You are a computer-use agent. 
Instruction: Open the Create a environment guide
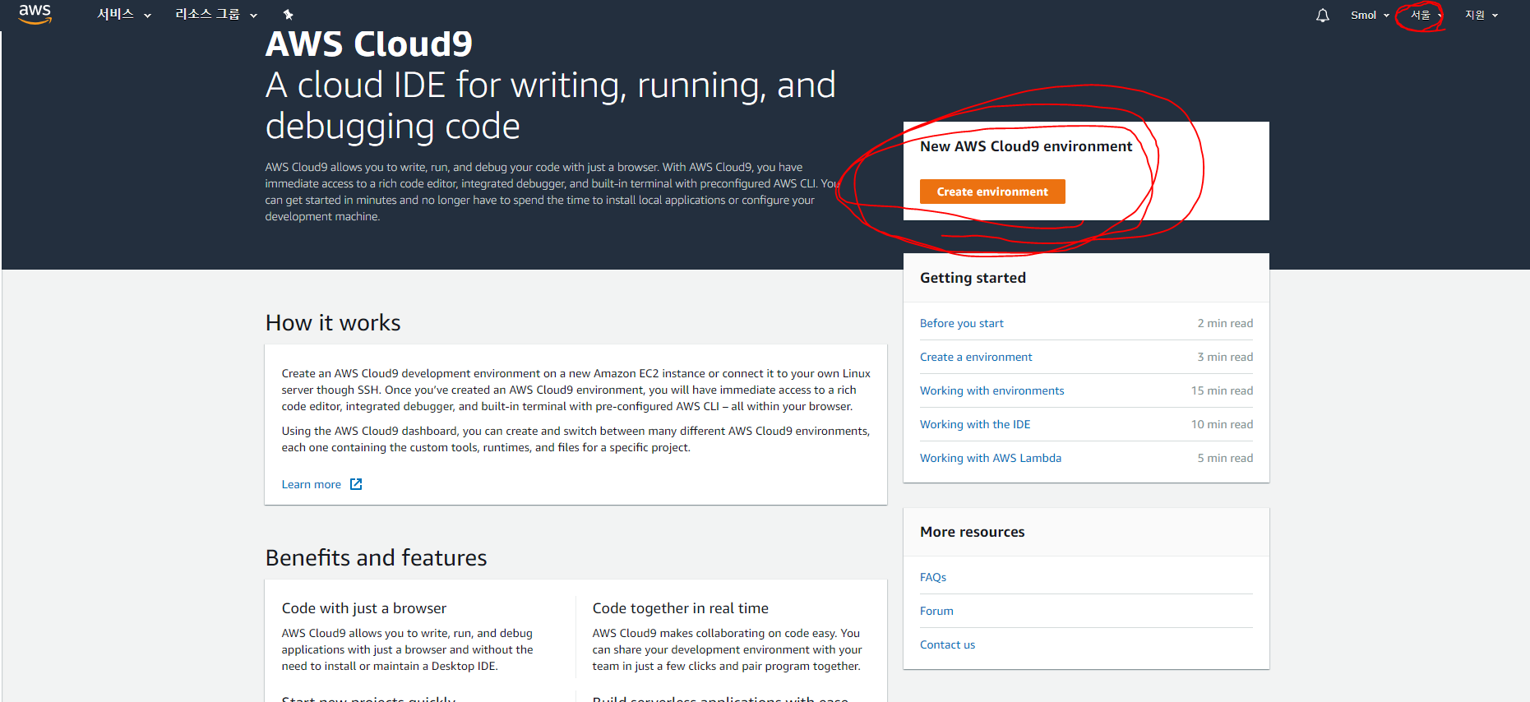(976, 357)
